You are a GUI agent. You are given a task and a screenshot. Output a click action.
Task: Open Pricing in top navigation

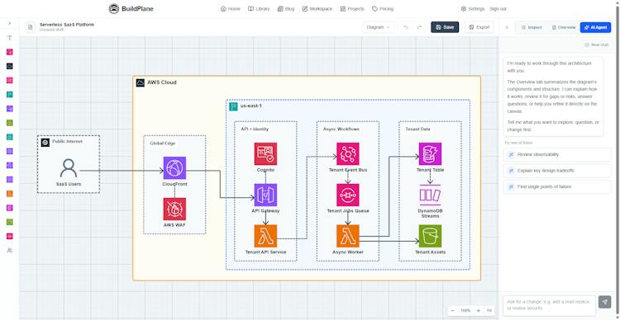(383, 9)
